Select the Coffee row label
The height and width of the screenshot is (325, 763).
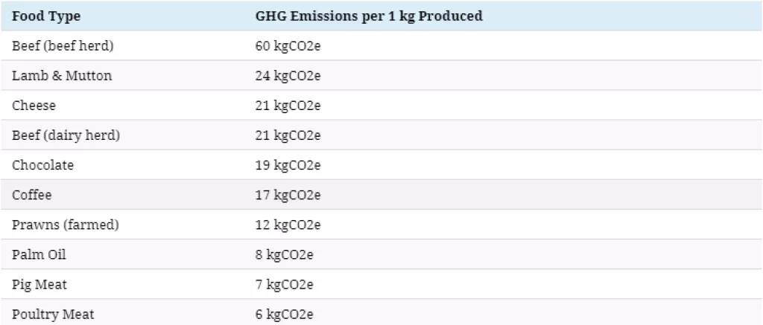point(32,195)
